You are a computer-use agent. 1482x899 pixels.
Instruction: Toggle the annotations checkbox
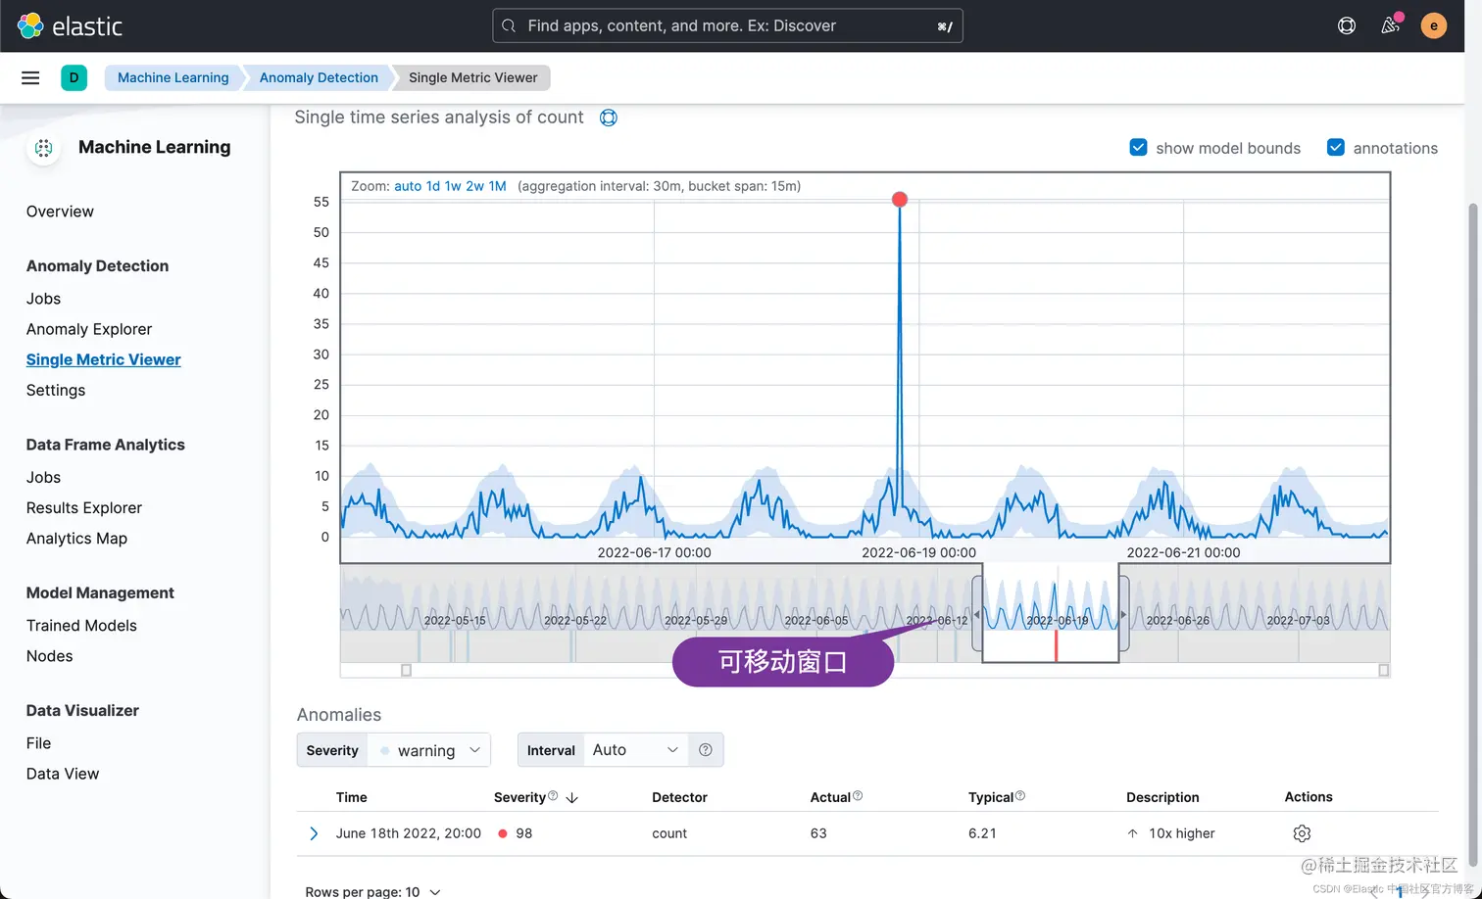[1335, 148]
